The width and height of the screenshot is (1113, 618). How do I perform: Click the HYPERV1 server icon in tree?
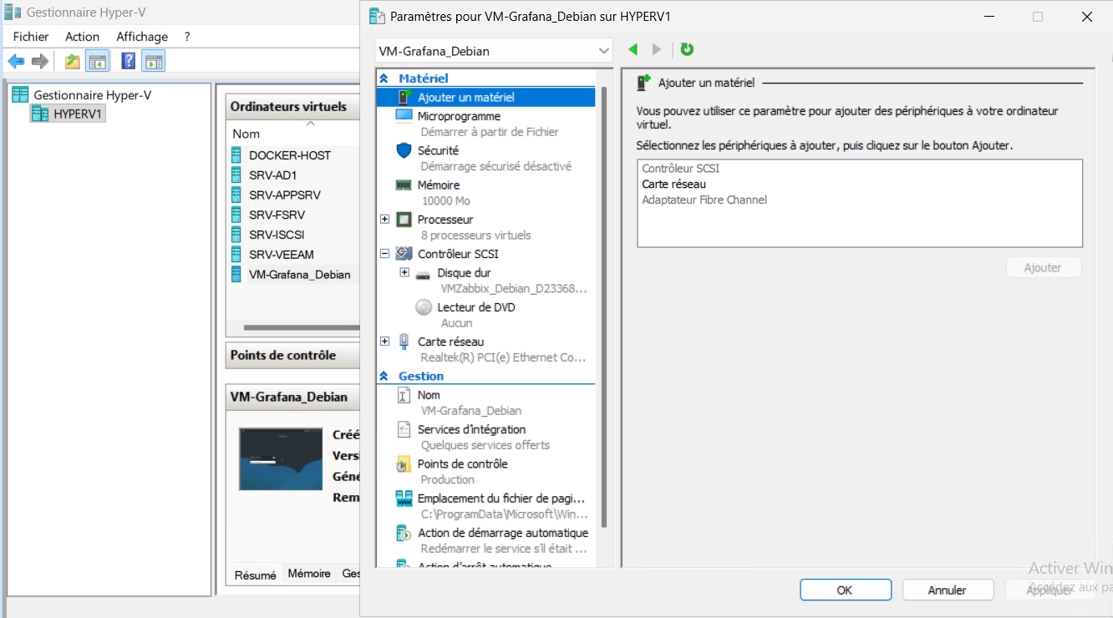(x=39, y=114)
